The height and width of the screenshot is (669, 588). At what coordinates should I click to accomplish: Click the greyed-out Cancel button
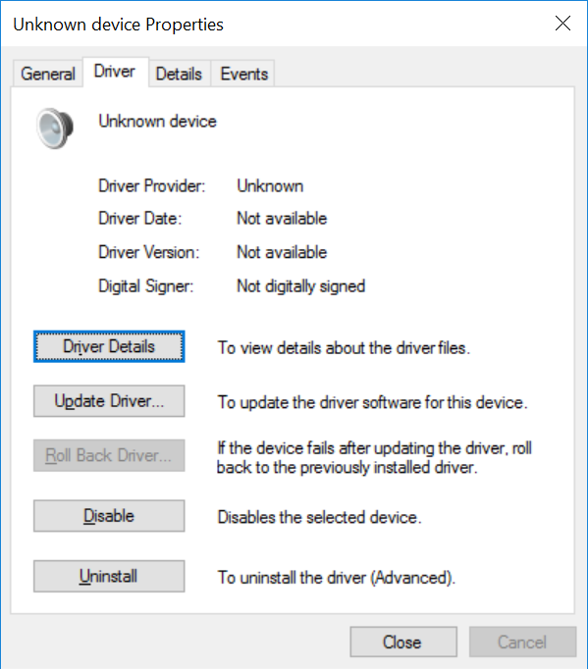click(522, 642)
